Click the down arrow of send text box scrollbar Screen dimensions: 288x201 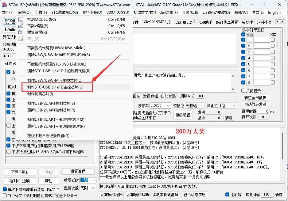(x=233, y=89)
